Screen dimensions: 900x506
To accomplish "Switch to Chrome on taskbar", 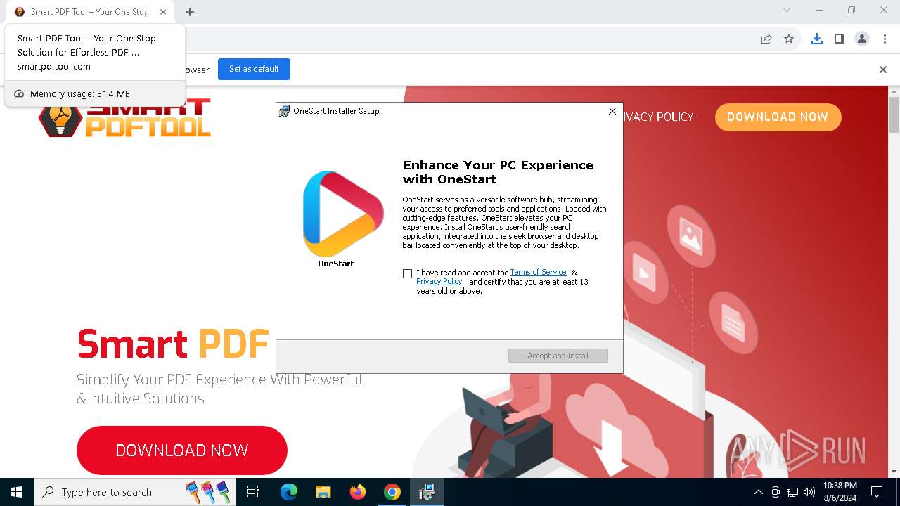I will pyautogui.click(x=392, y=492).
